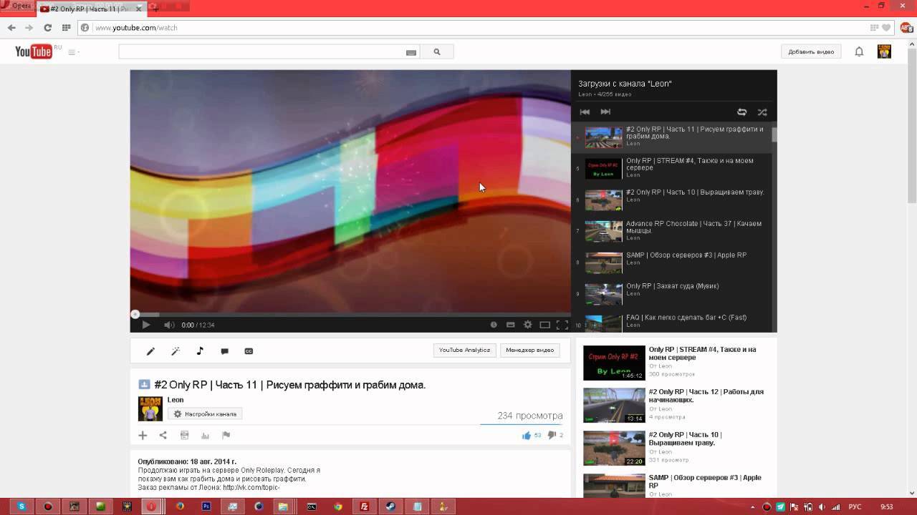Expand the YouTube guide menu
The height and width of the screenshot is (515, 917).
tap(73, 52)
